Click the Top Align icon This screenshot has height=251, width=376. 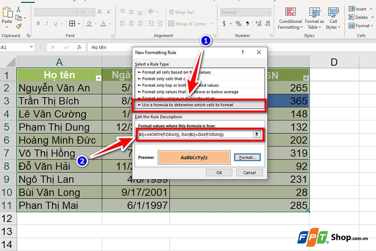(x=123, y=12)
